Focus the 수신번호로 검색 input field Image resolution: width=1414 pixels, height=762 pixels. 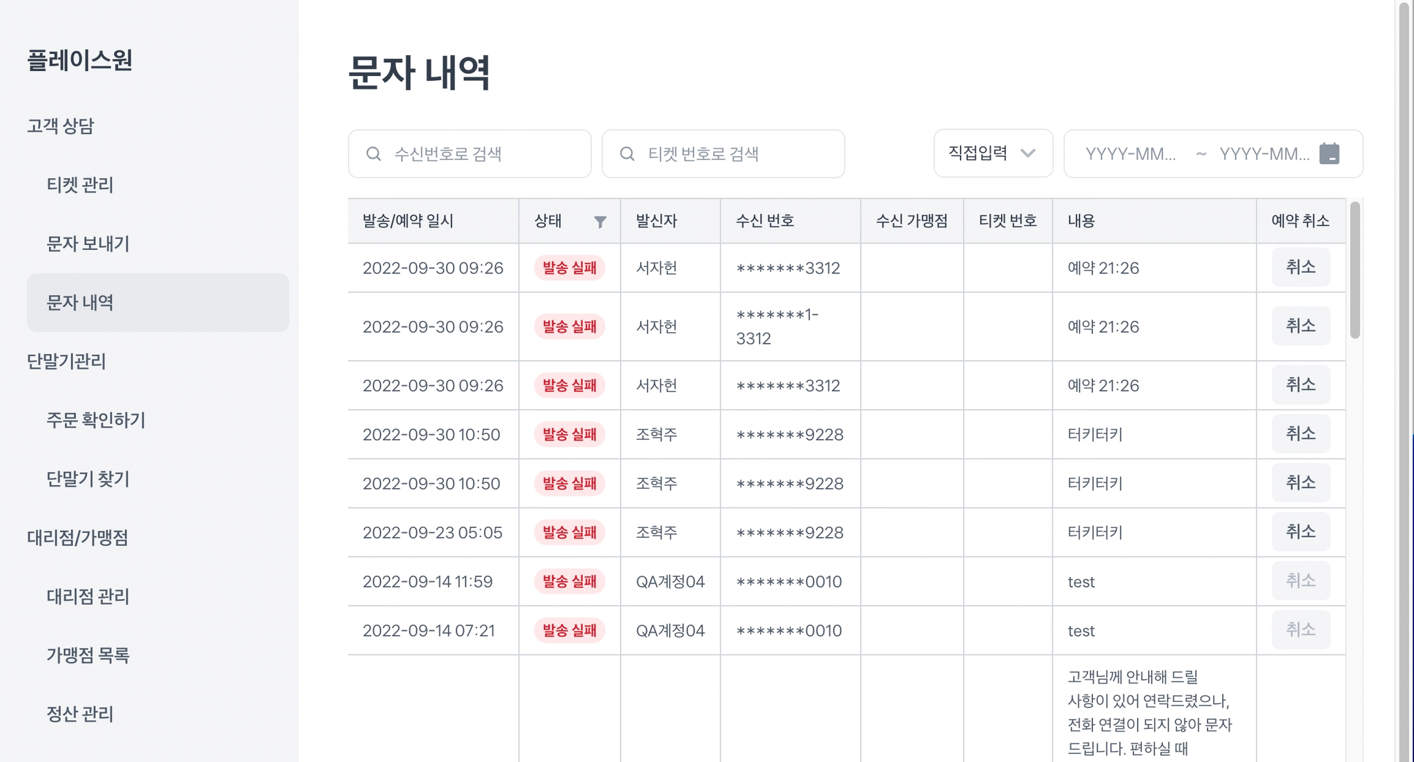(x=483, y=154)
